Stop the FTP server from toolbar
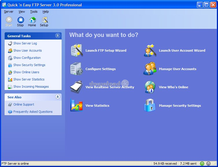The height and width of the screenshot is (167, 218). 21,20
